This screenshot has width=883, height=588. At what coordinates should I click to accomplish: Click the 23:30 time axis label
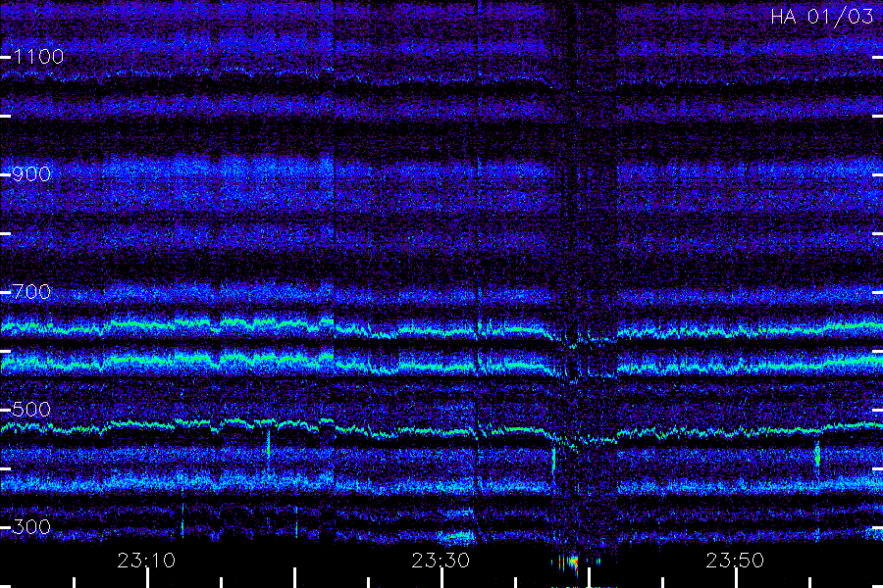coord(441,561)
